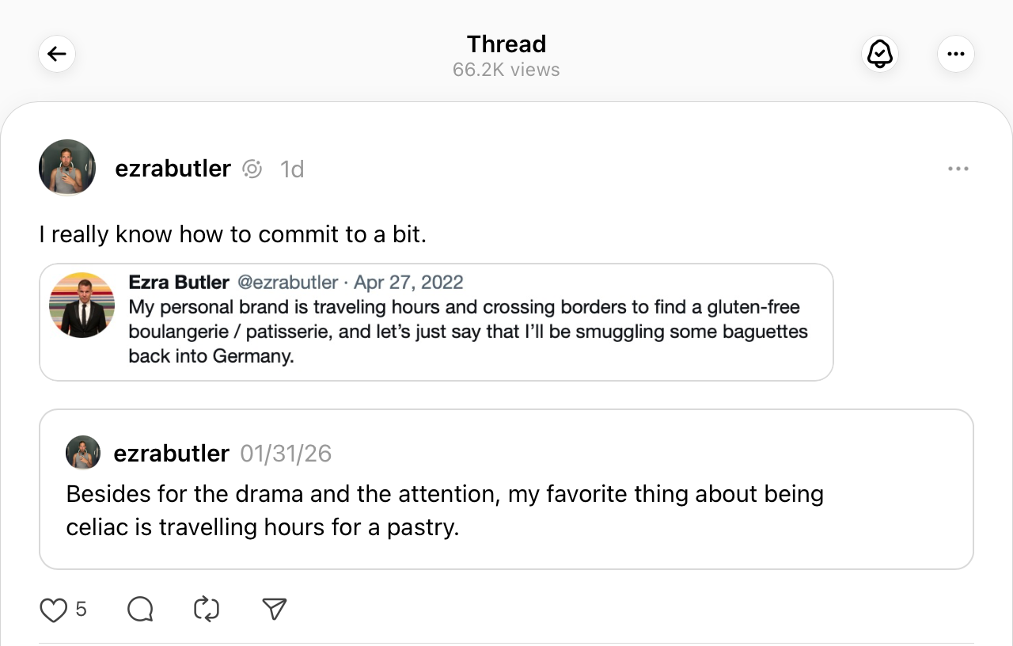
Task: Open the ezrabutler username on the main post
Action: pos(173,169)
